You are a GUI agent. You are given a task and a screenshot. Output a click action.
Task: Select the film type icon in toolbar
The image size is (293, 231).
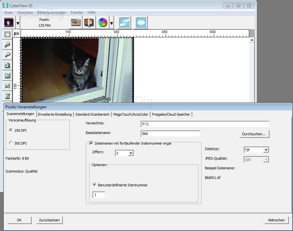(9, 22)
